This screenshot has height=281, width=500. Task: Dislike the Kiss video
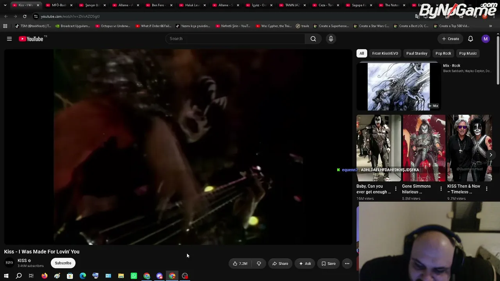click(259, 263)
